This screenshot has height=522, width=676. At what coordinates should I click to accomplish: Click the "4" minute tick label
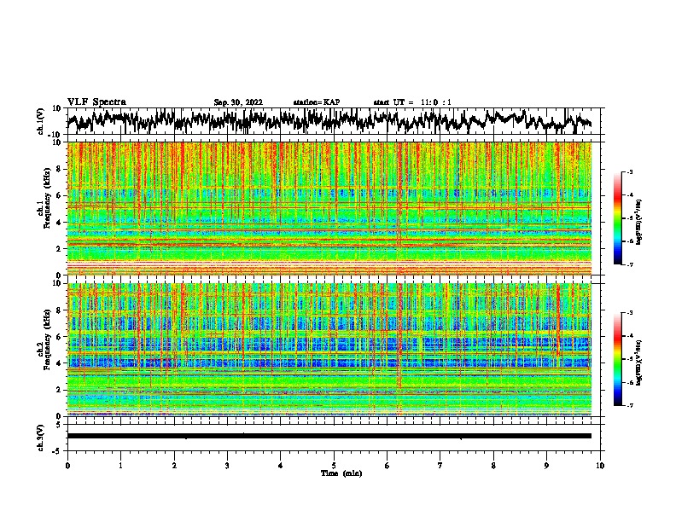coord(281,466)
